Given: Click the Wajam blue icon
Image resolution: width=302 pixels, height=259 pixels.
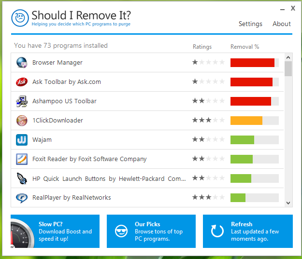Looking at the screenshot, I should tap(22, 140).
